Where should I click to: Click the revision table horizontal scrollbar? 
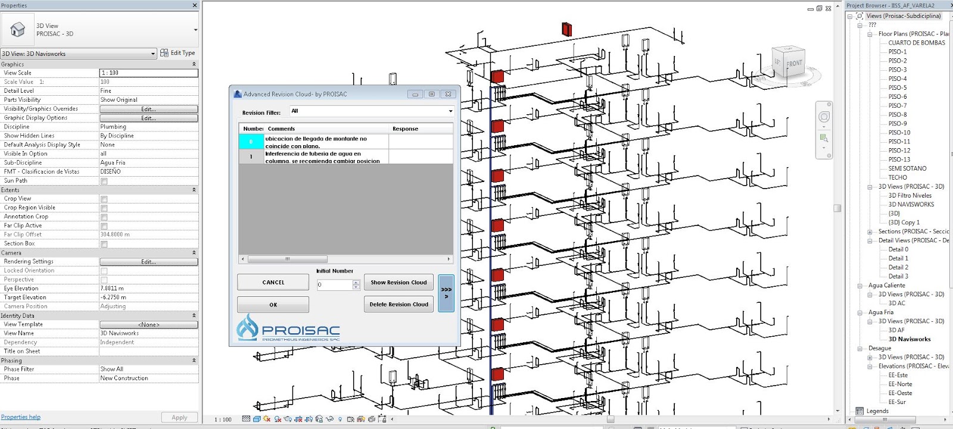pyautogui.click(x=287, y=259)
